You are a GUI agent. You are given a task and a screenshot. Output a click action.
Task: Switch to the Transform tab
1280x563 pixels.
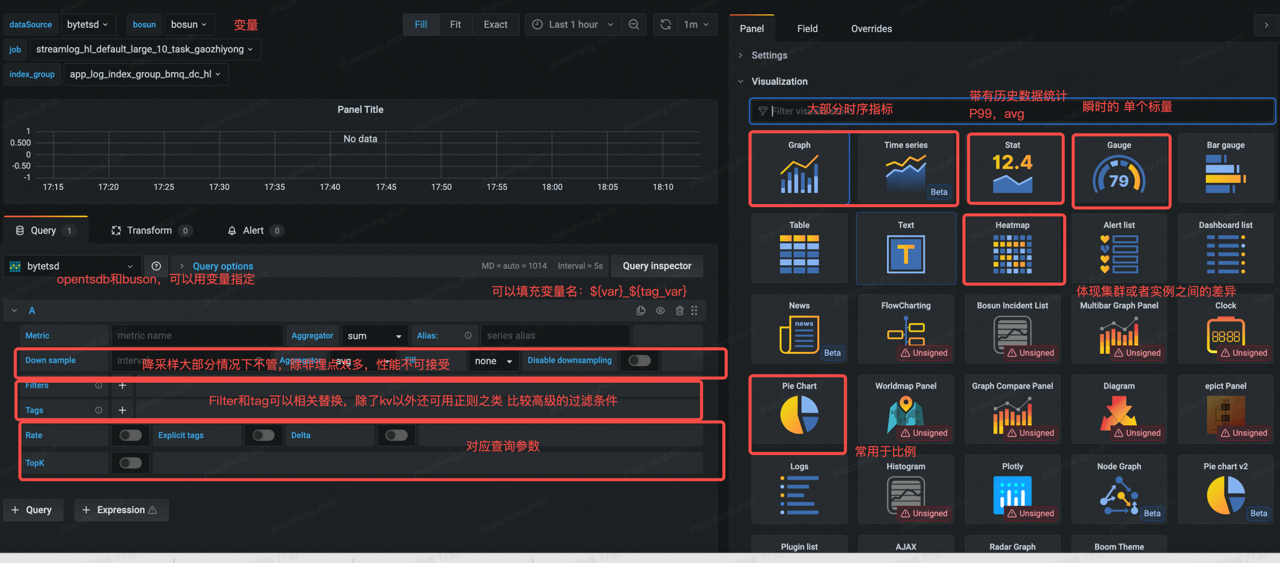(x=149, y=230)
